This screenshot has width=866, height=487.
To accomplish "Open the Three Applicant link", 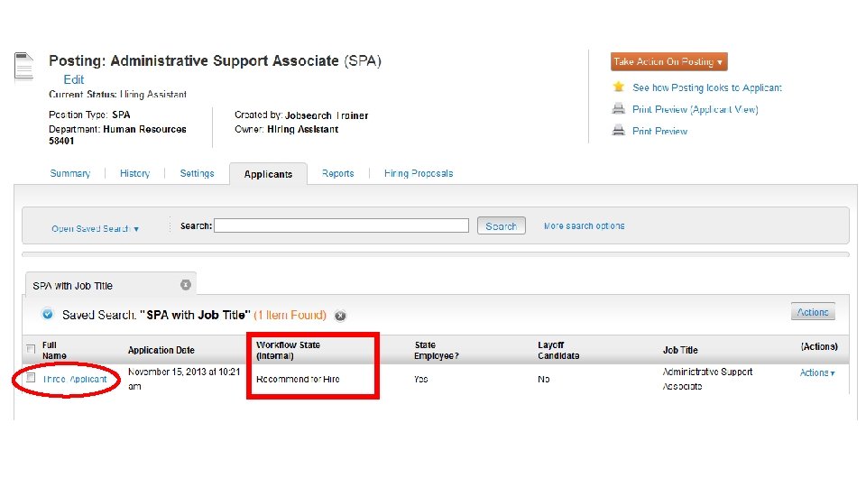I will point(75,379).
